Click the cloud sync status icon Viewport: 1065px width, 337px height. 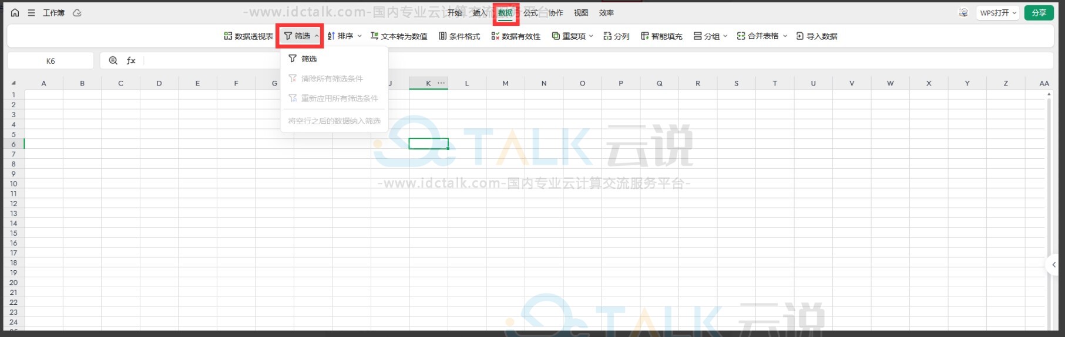point(77,12)
